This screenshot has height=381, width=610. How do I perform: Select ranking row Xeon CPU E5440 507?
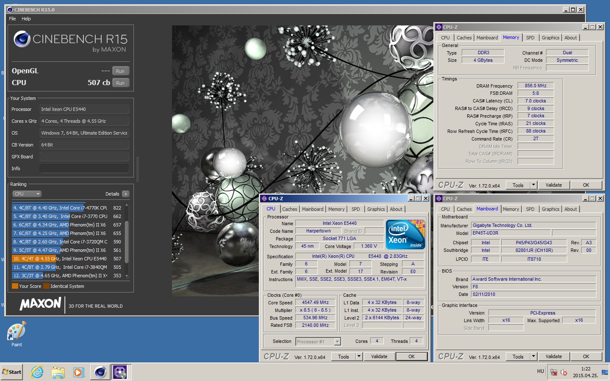pos(67,259)
